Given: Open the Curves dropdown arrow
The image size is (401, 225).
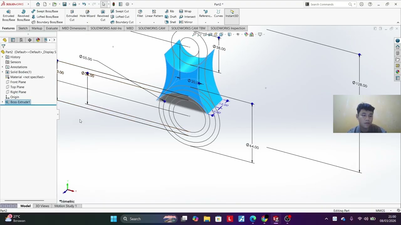Looking at the screenshot, I should click(x=218, y=22).
